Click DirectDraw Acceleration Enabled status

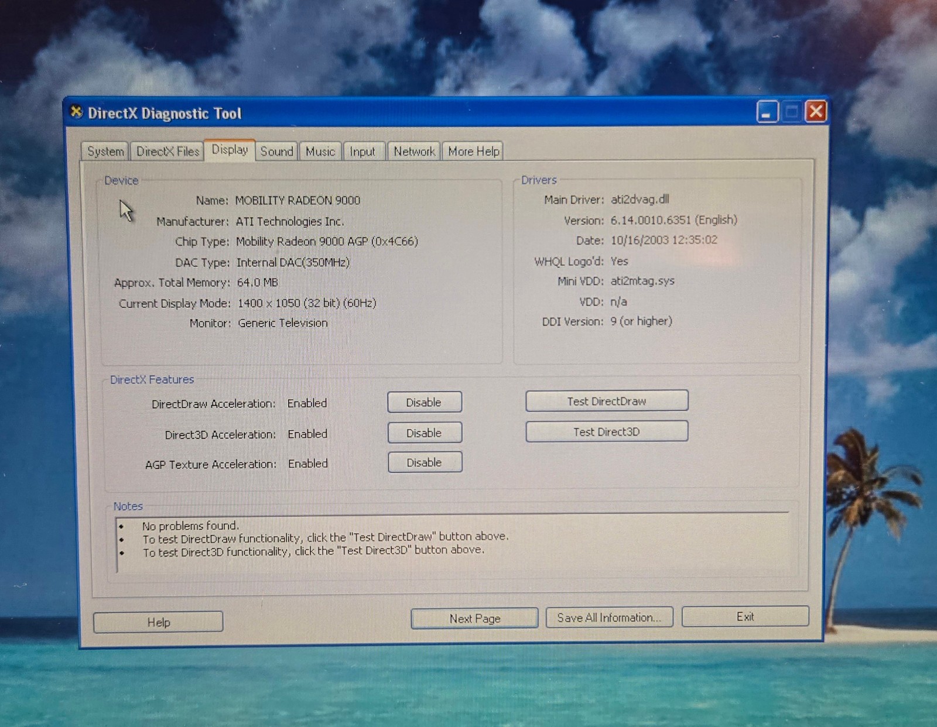[x=307, y=403]
